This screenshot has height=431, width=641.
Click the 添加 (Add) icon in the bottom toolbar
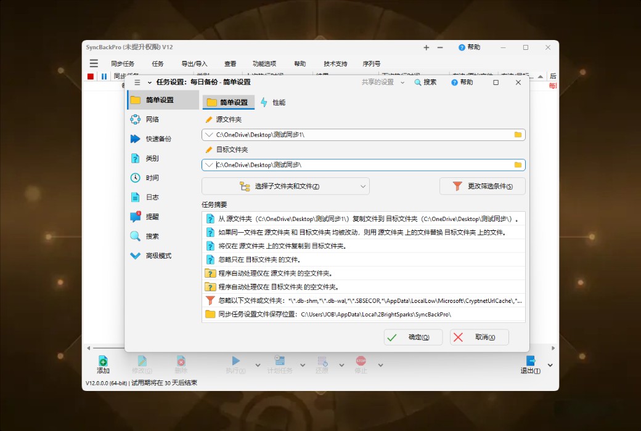click(x=102, y=363)
